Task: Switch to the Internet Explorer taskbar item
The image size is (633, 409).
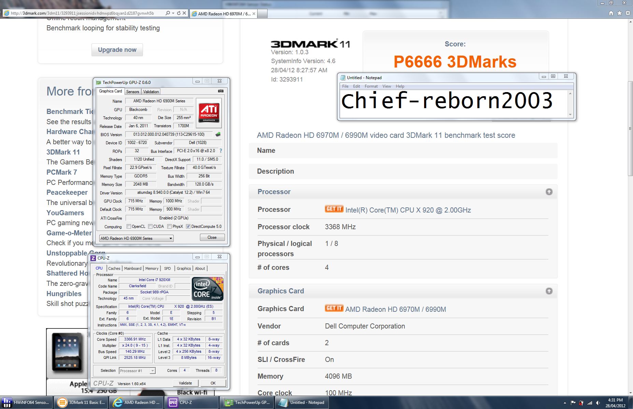Action: tap(136, 403)
